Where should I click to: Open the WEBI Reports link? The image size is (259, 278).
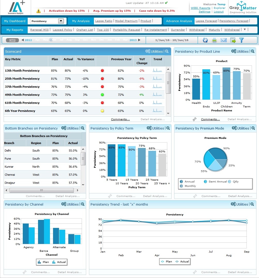click(x=200, y=8)
